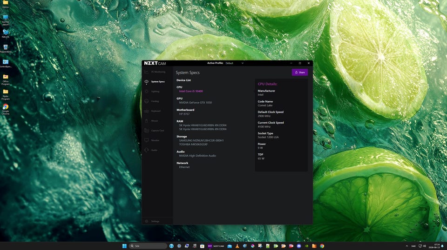Viewport: 447px width, 250px height.
Task: Open the gear settings icon on the taskbar
Action: (x=179, y=246)
